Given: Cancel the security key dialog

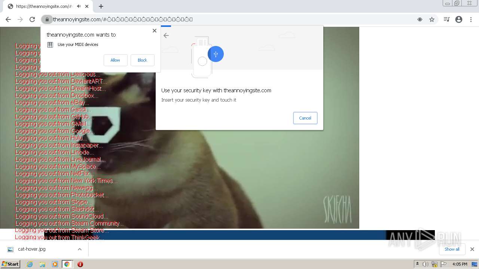Looking at the screenshot, I should click(x=305, y=118).
